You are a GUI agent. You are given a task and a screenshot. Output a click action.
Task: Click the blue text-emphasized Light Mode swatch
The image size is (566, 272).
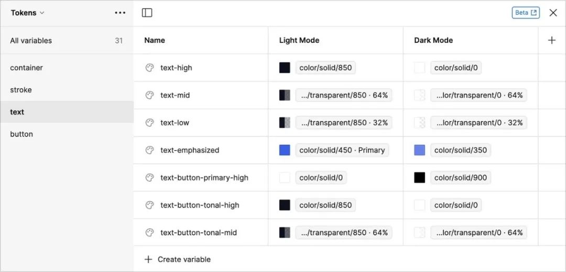tap(285, 150)
